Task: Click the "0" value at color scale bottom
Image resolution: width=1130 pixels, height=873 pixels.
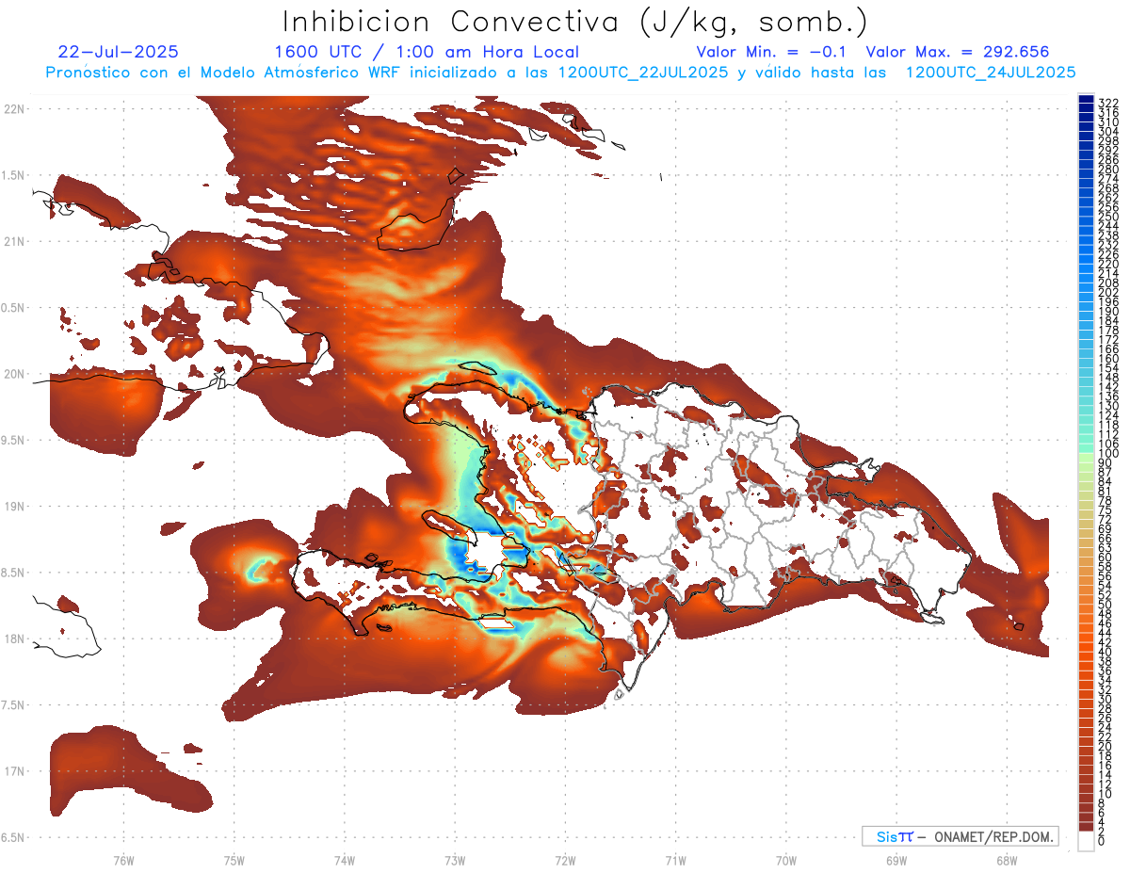Action: point(1103,840)
